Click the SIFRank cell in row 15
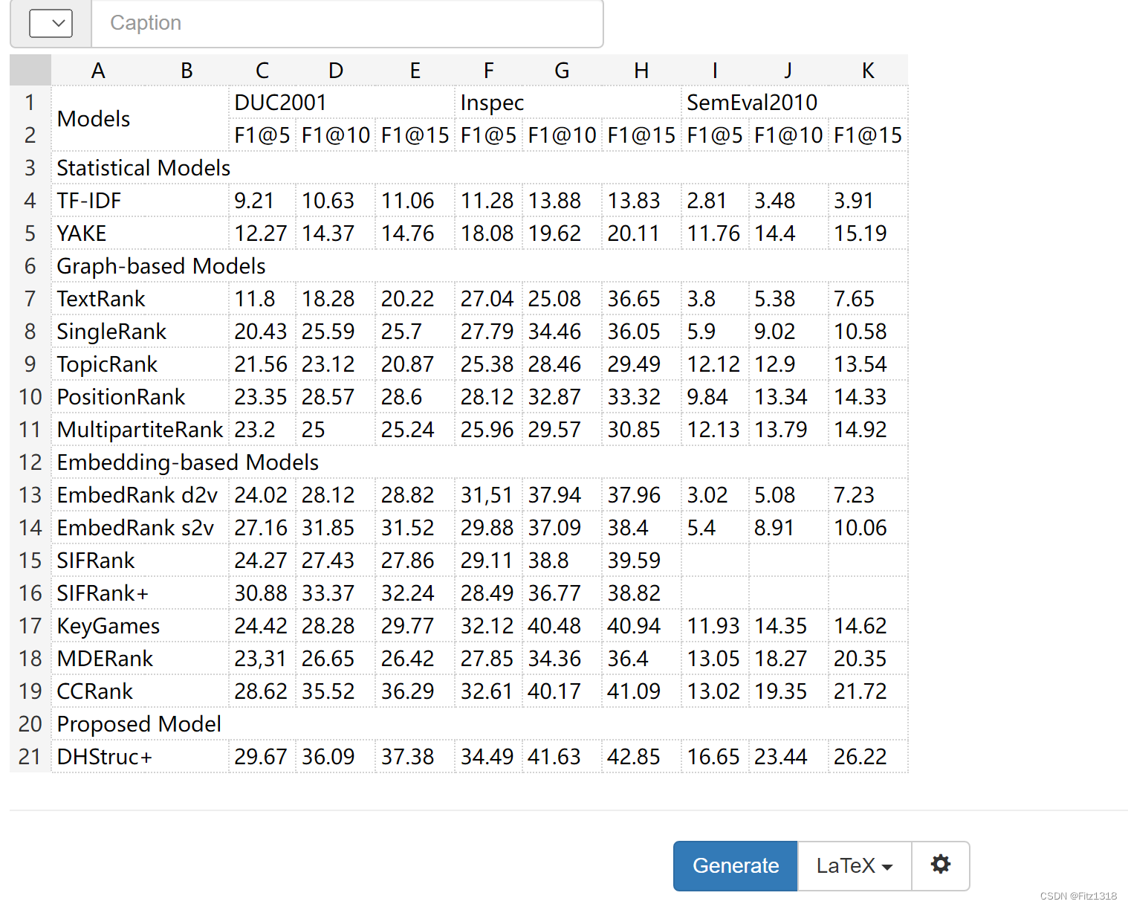Image resolution: width=1128 pixels, height=907 pixels. (x=140, y=561)
